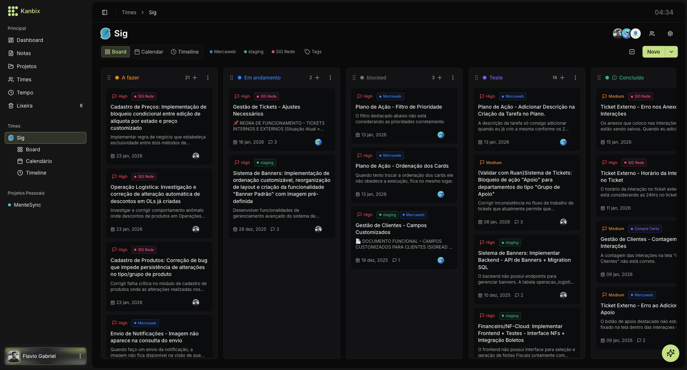The image size is (687, 370).
Task: Open the Tags filter dropdown
Action: pyautogui.click(x=313, y=52)
